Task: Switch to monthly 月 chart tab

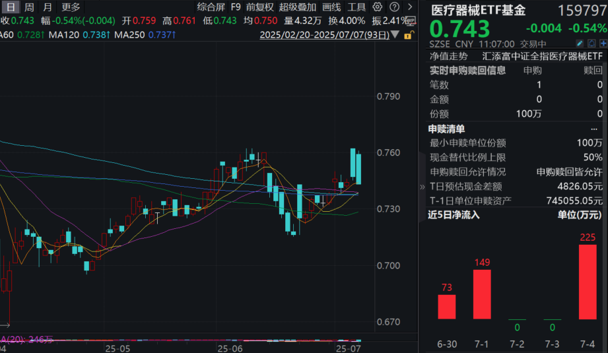Action: tap(47, 7)
